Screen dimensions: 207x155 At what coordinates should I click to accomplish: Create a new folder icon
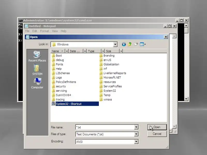point(136,44)
